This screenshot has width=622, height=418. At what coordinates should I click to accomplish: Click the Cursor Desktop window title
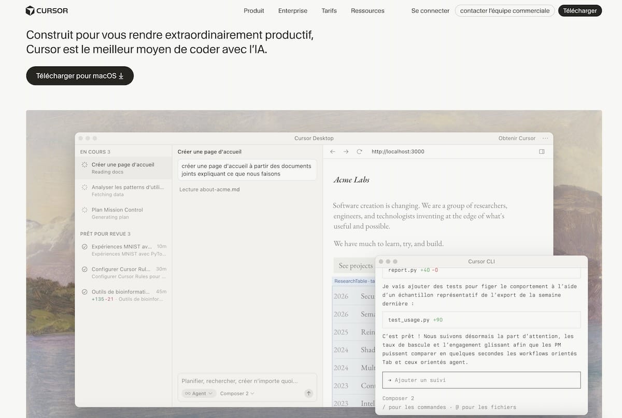pyautogui.click(x=314, y=138)
